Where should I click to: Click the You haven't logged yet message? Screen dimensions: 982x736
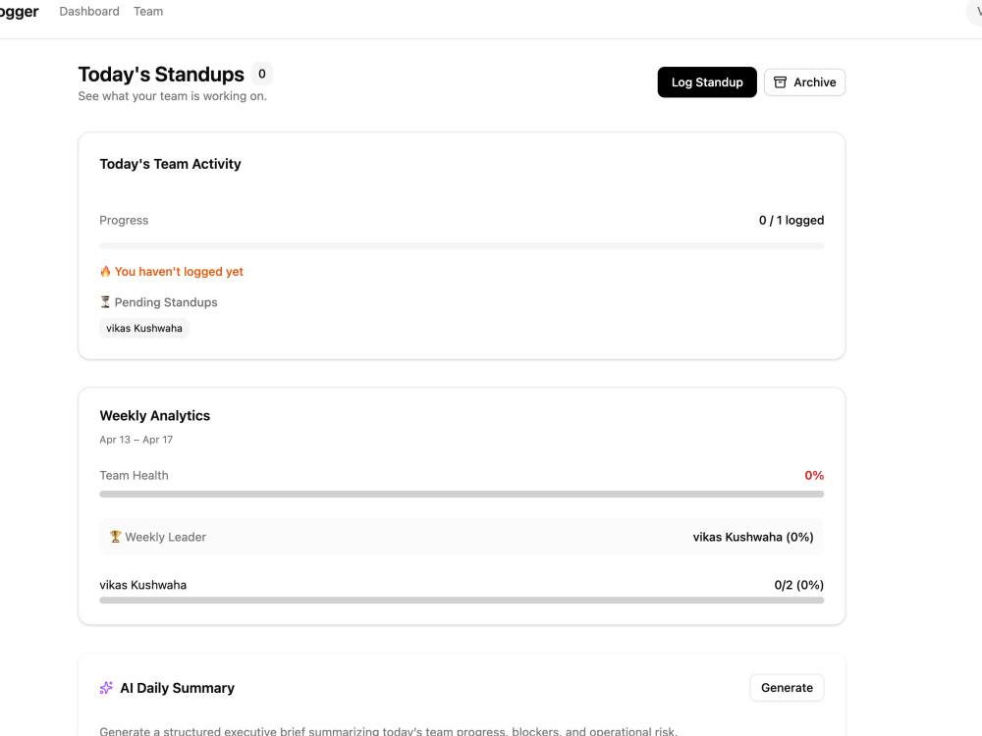click(x=179, y=272)
